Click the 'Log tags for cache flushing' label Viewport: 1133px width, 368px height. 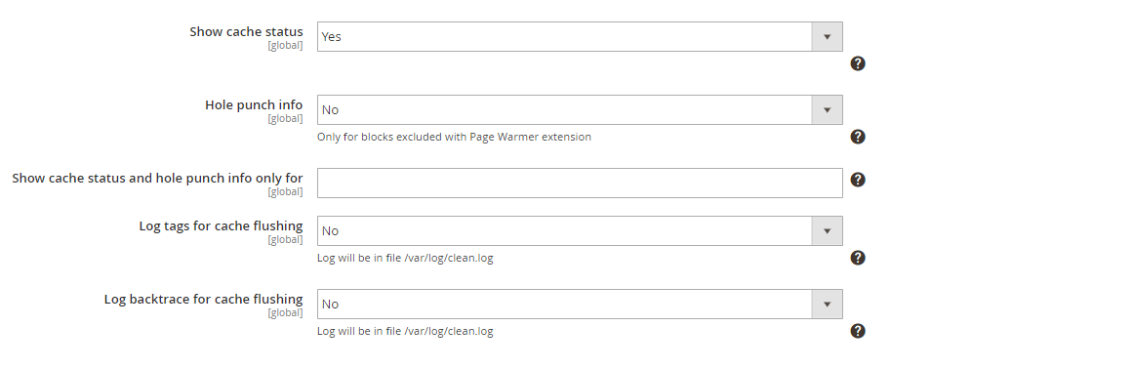[222, 226]
